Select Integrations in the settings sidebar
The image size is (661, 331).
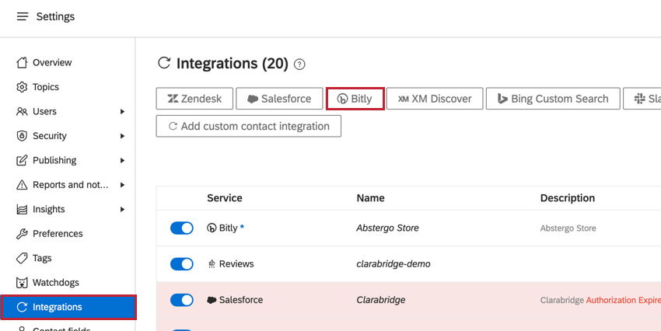(68, 307)
